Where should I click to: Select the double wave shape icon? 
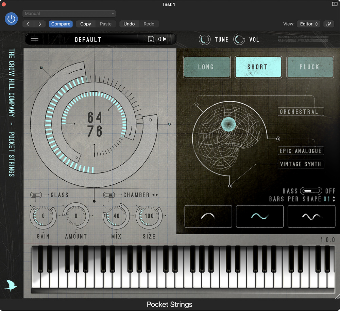311,216
